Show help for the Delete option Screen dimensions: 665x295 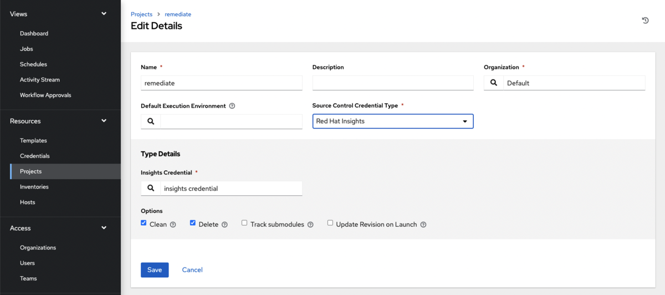[x=224, y=225]
